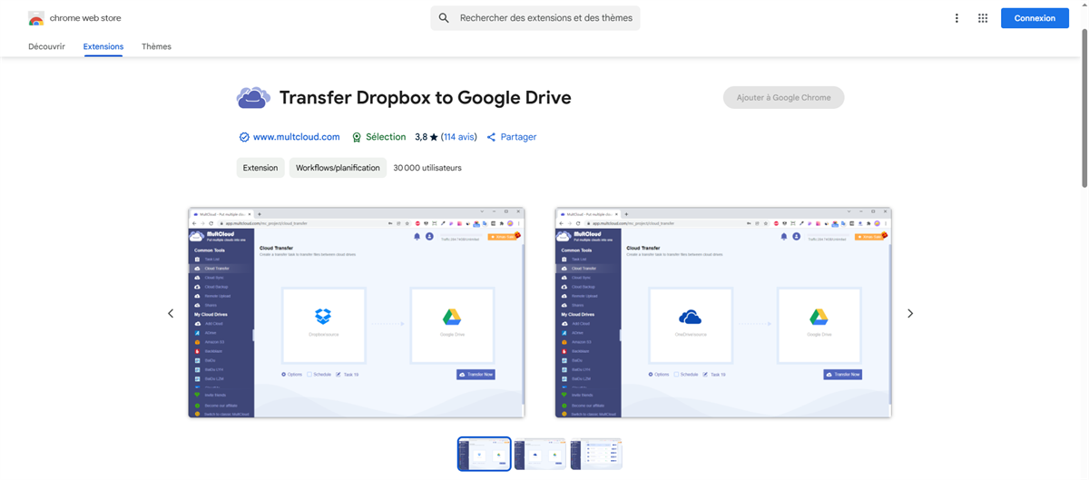The image size is (1089, 480).
Task: Open the three-dot more options menu
Action: pos(957,18)
